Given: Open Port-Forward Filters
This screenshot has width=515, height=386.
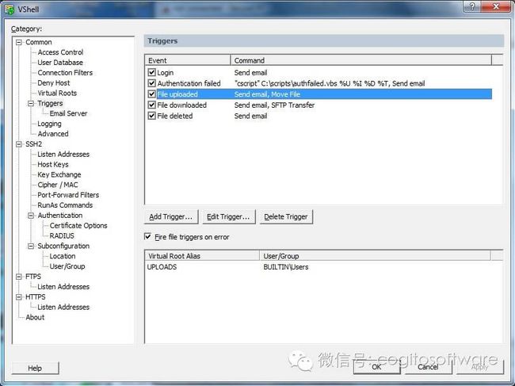Looking at the screenshot, I should (x=68, y=195).
